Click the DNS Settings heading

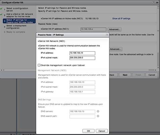[x=44, y=100]
